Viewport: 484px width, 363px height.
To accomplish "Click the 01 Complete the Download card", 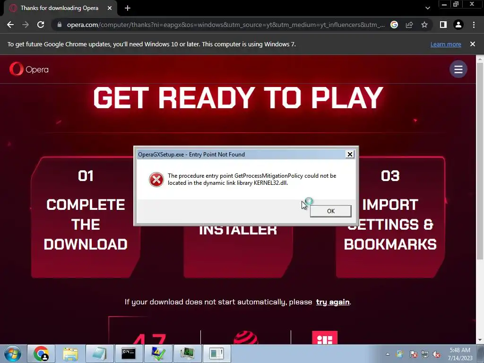I will pos(86,217).
